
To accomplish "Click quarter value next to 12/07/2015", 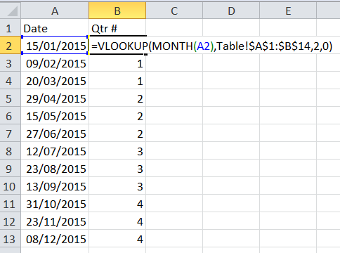I will click(x=117, y=151).
